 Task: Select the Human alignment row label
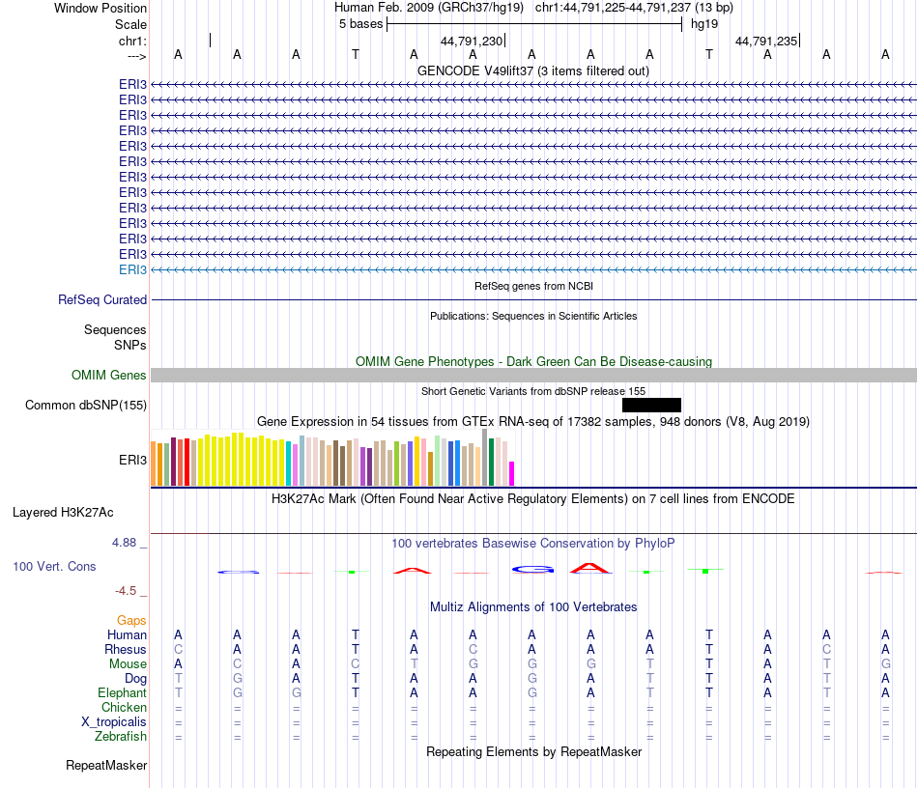[127, 634]
